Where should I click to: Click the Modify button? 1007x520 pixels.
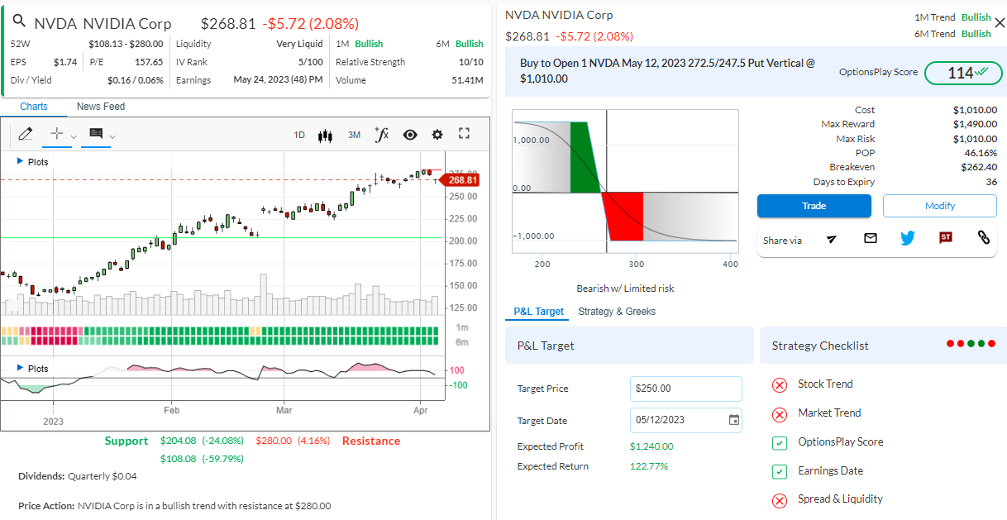(940, 206)
